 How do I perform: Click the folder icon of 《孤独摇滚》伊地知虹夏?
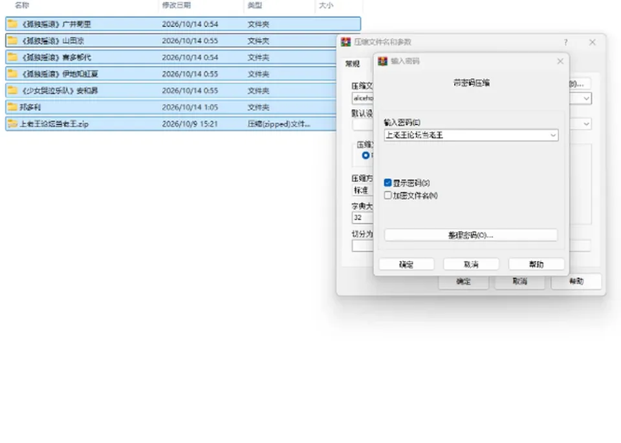click(x=13, y=74)
